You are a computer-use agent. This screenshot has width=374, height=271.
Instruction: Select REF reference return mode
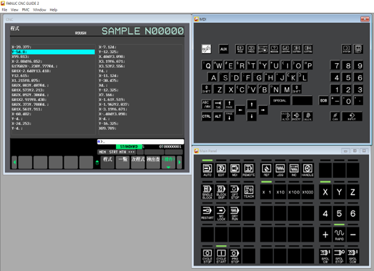coord(267,170)
